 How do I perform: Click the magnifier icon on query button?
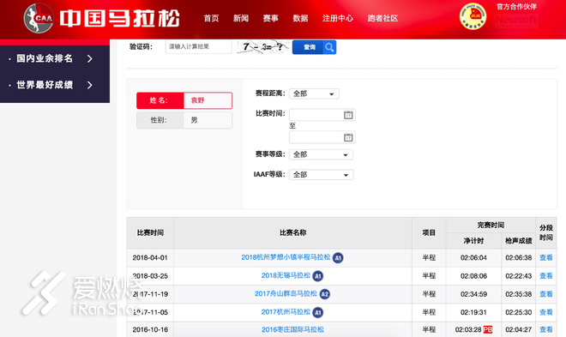coord(329,47)
